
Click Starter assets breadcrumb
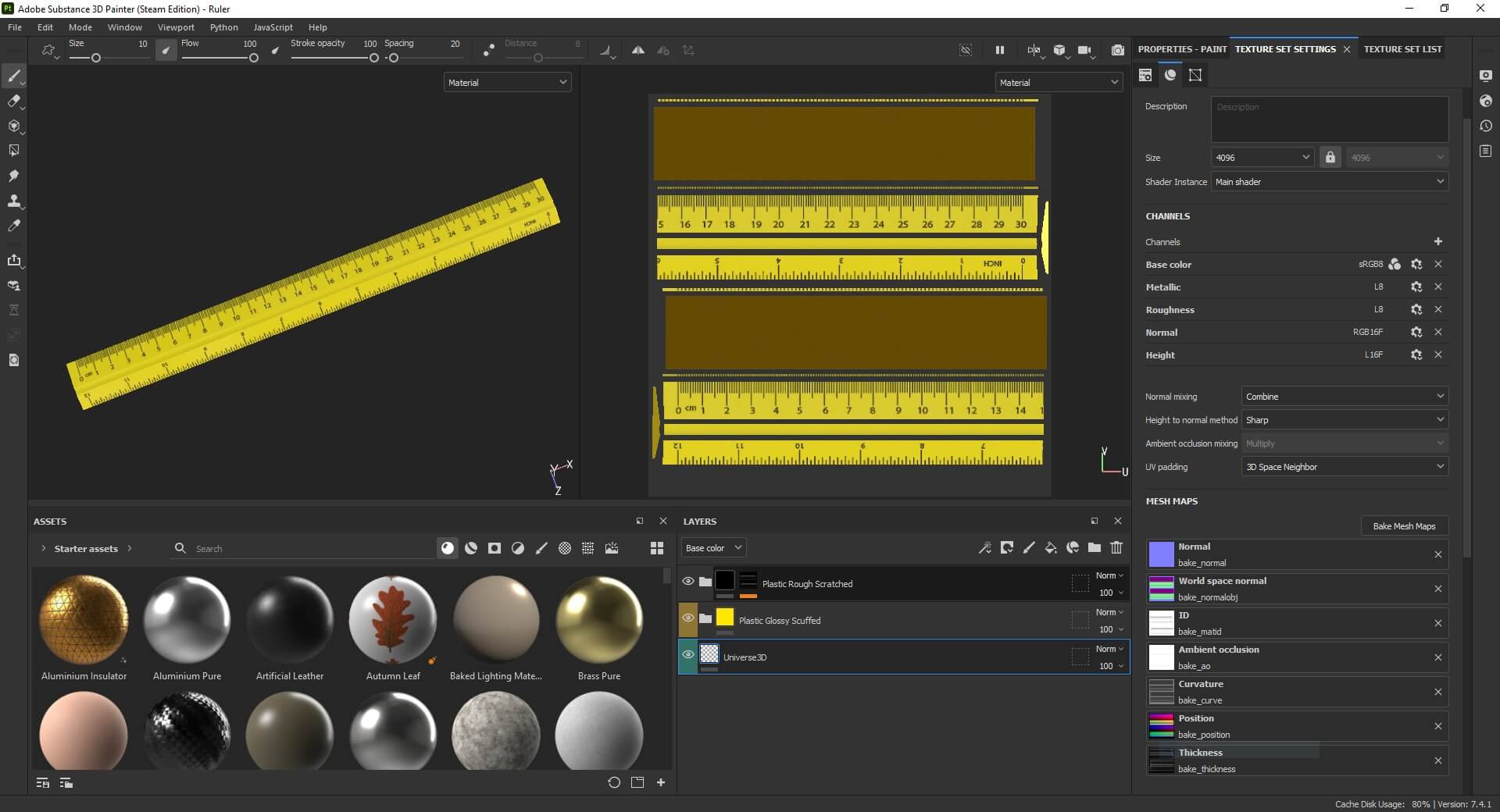click(86, 549)
